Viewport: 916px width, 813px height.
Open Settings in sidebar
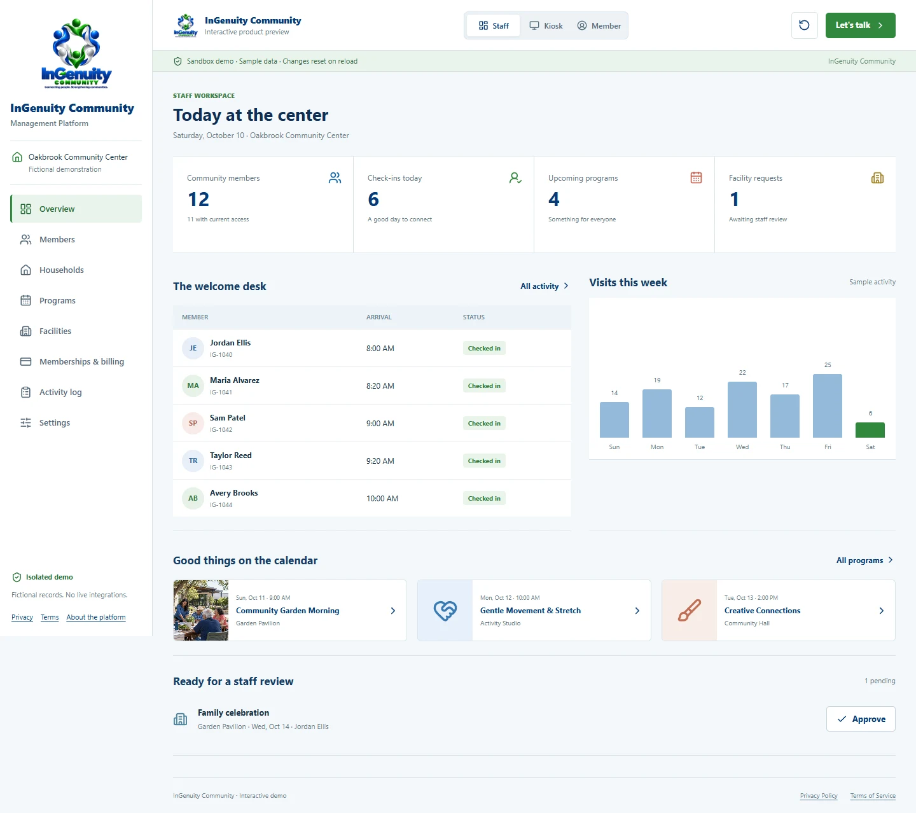(76, 422)
